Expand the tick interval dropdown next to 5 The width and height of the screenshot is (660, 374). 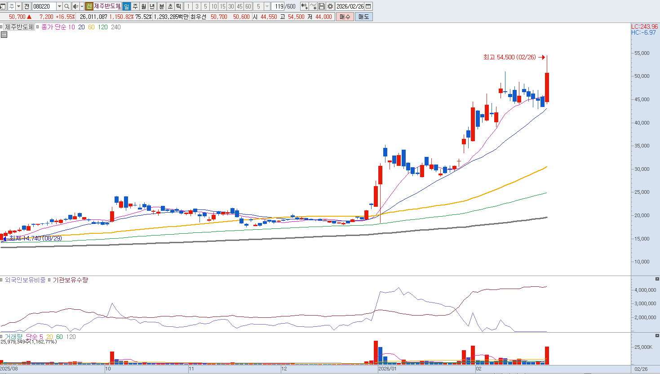pyautogui.click(x=267, y=6)
